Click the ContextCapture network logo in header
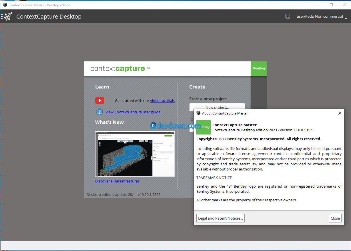The height and width of the screenshot is (251, 351). point(8,17)
